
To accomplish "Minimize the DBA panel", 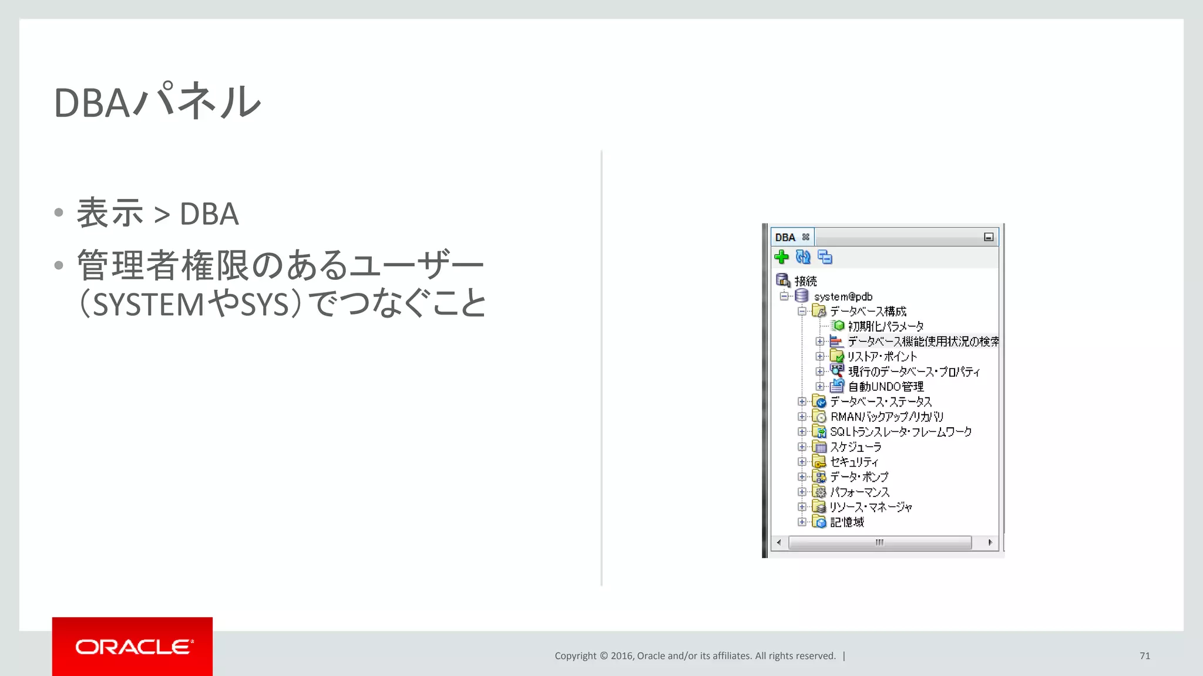I will [989, 237].
